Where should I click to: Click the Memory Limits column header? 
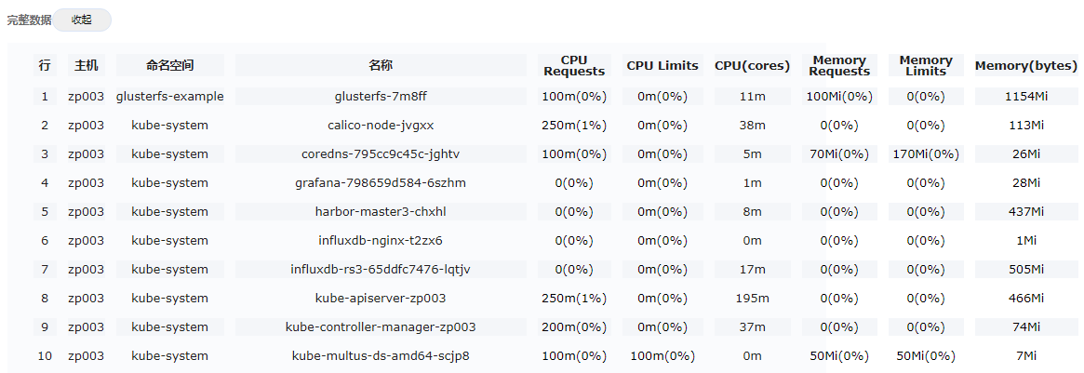[926, 65]
